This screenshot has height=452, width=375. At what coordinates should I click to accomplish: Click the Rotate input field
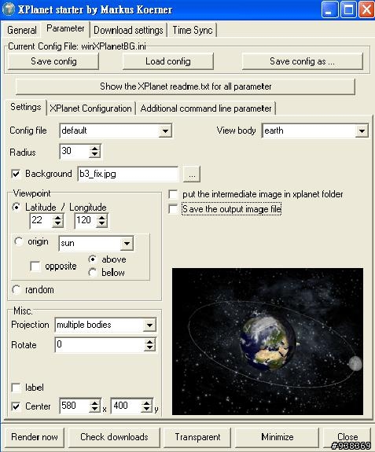point(99,344)
